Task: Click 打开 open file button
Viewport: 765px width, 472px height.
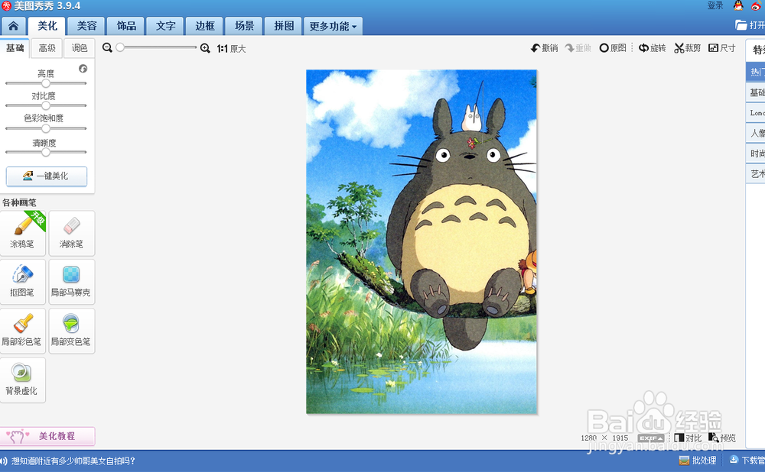Action: pos(750,25)
